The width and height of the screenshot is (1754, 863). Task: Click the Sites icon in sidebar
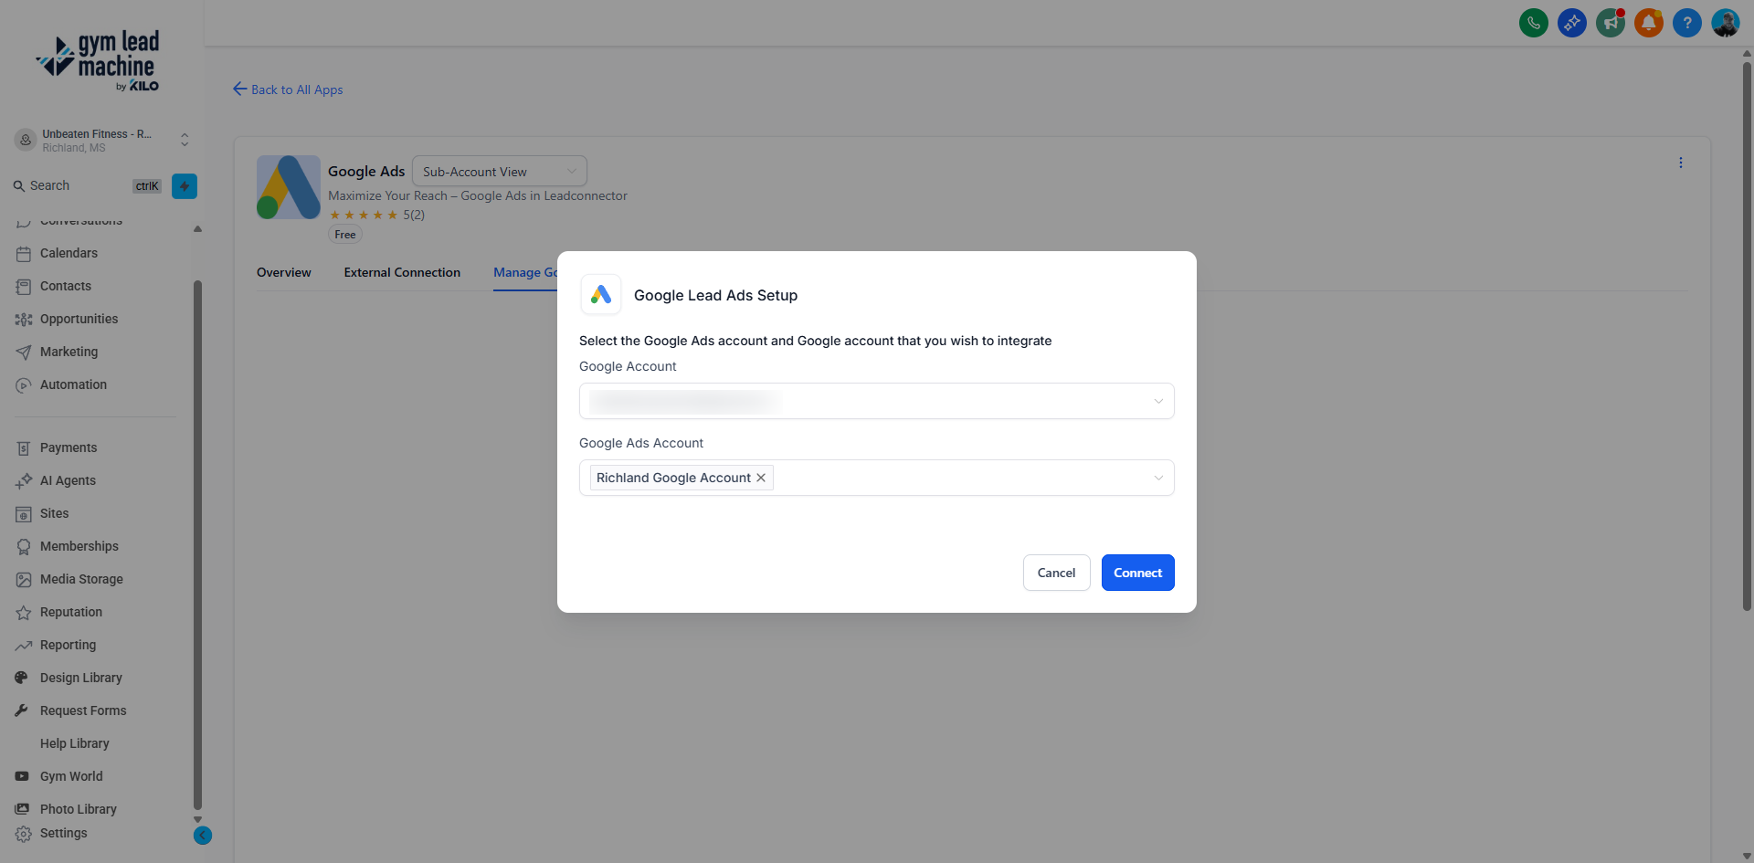click(x=24, y=514)
